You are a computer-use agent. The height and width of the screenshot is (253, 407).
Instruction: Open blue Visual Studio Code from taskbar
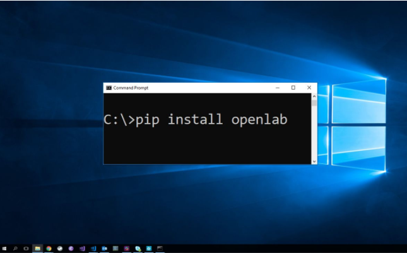pos(93,249)
